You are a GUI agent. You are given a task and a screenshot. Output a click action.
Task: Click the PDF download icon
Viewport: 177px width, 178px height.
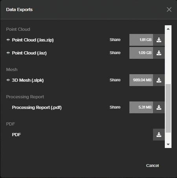(159, 135)
